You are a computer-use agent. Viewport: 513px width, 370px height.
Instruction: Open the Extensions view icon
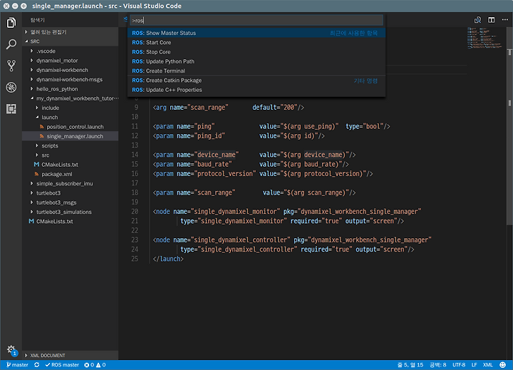pos(11,108)
